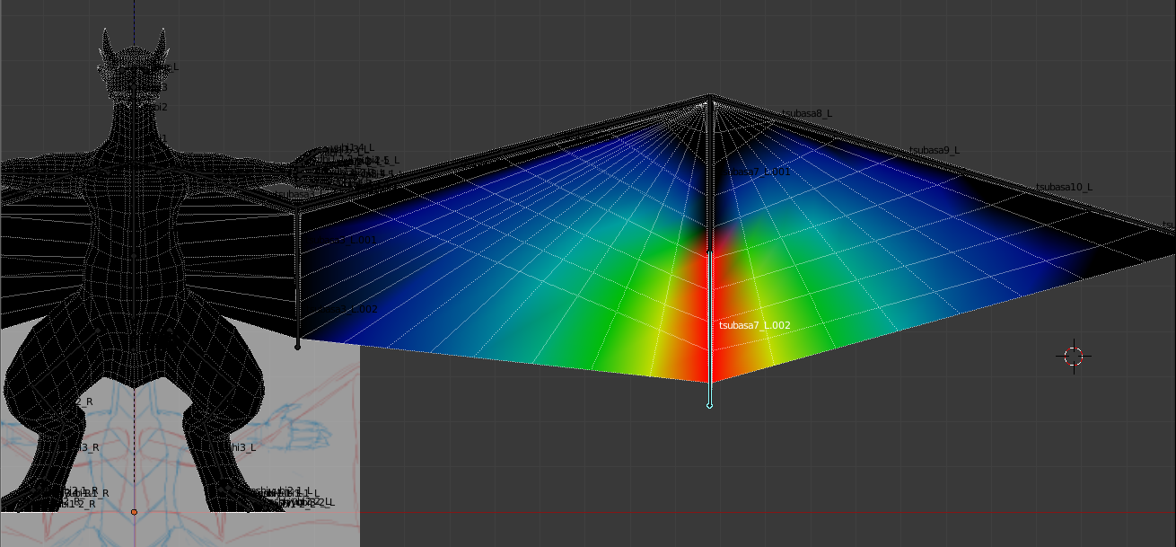Click the cyan tip of selected bone
The width and height of the screenshot is (1176, 547).
click(x=709, y=406)
